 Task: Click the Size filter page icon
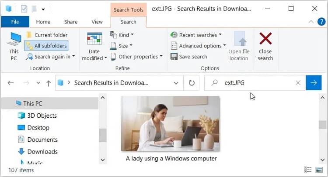[x=113, y=46]
